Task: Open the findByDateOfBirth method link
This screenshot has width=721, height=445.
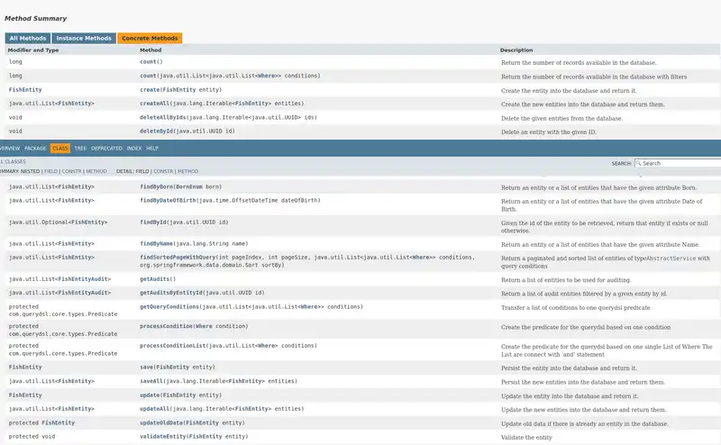Action: tap(169, 201)
